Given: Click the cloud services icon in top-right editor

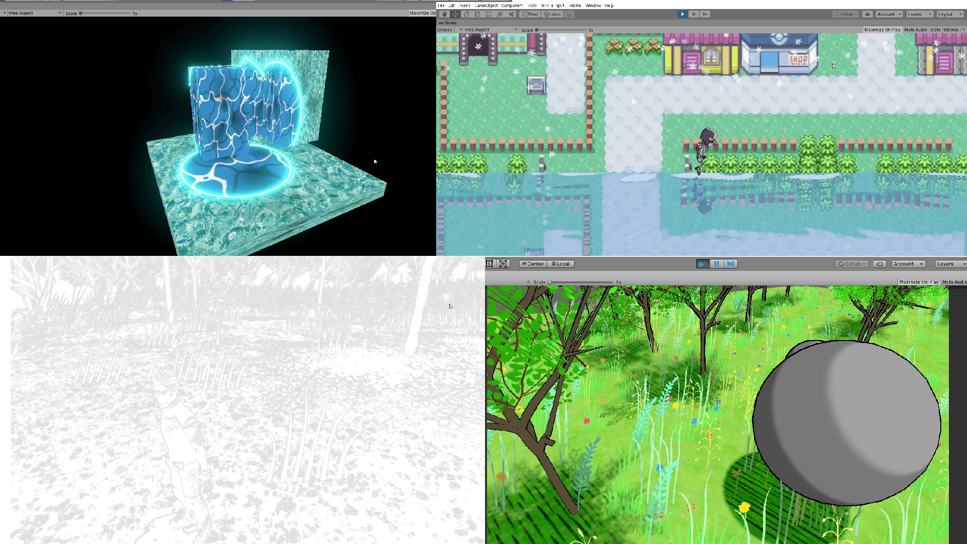Looking at the screenshot, I should tap(867, 14).
